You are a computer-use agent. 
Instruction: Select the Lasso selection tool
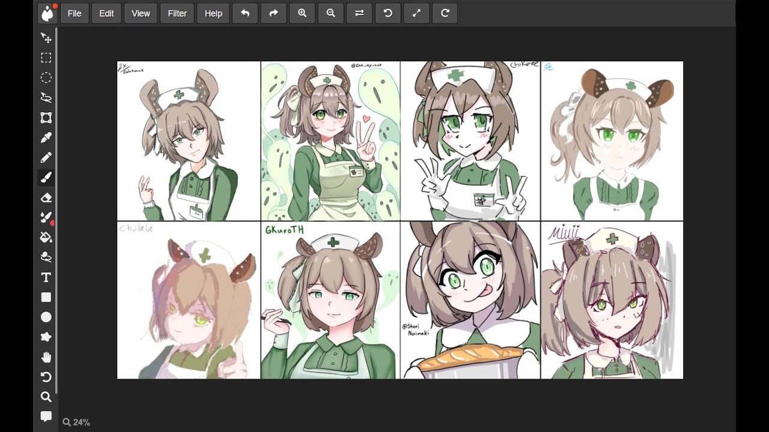pos(46,97)
